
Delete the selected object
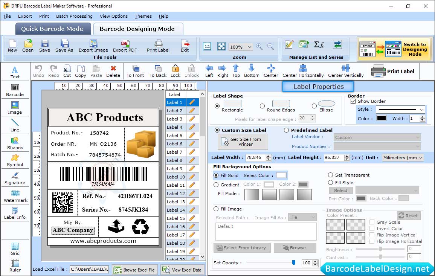point(113,71)
